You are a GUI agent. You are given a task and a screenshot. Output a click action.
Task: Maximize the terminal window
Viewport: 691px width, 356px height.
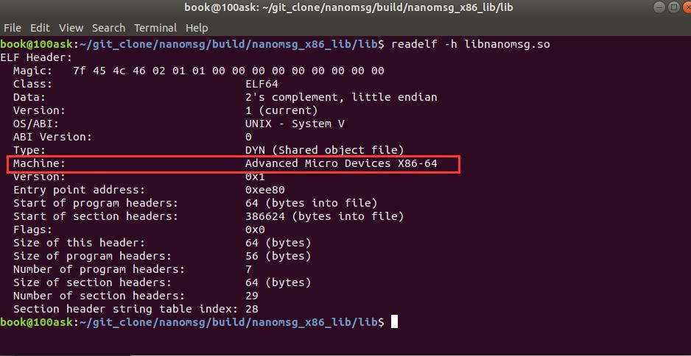coord(673,7)
